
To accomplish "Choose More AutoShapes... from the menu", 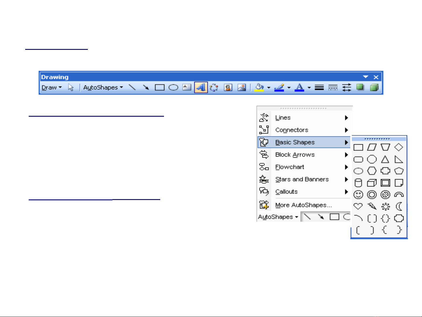I will (304, 205).
